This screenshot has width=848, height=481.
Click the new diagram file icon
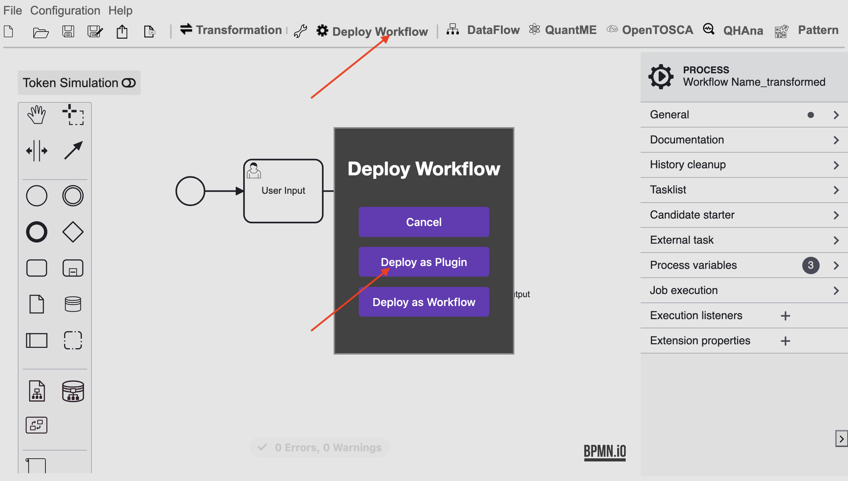9,32
